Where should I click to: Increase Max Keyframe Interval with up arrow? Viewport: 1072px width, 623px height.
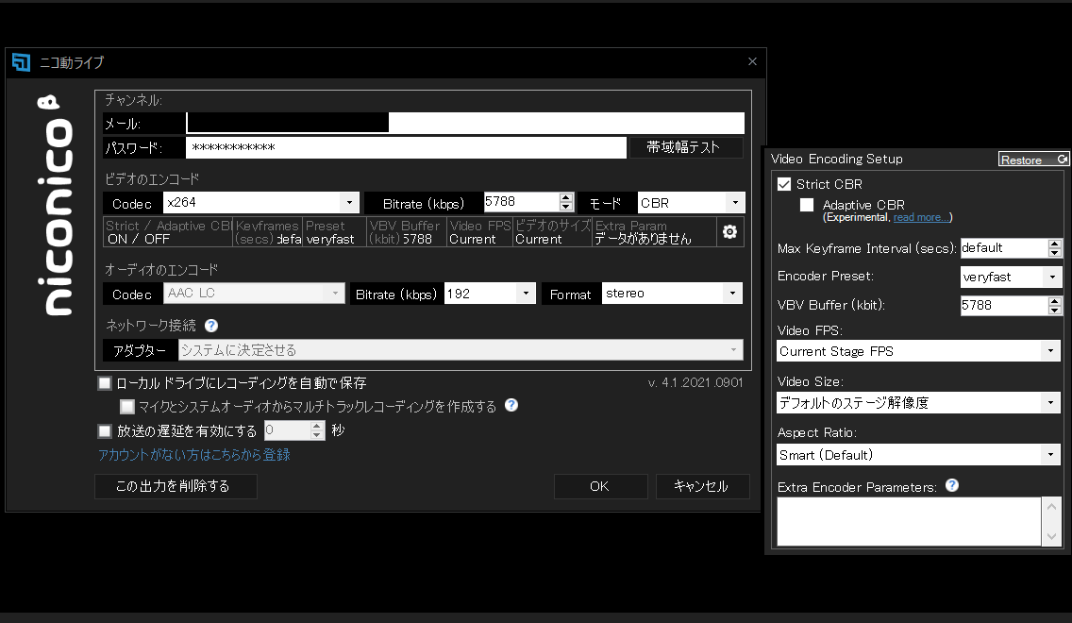[x=1055, y=244]
